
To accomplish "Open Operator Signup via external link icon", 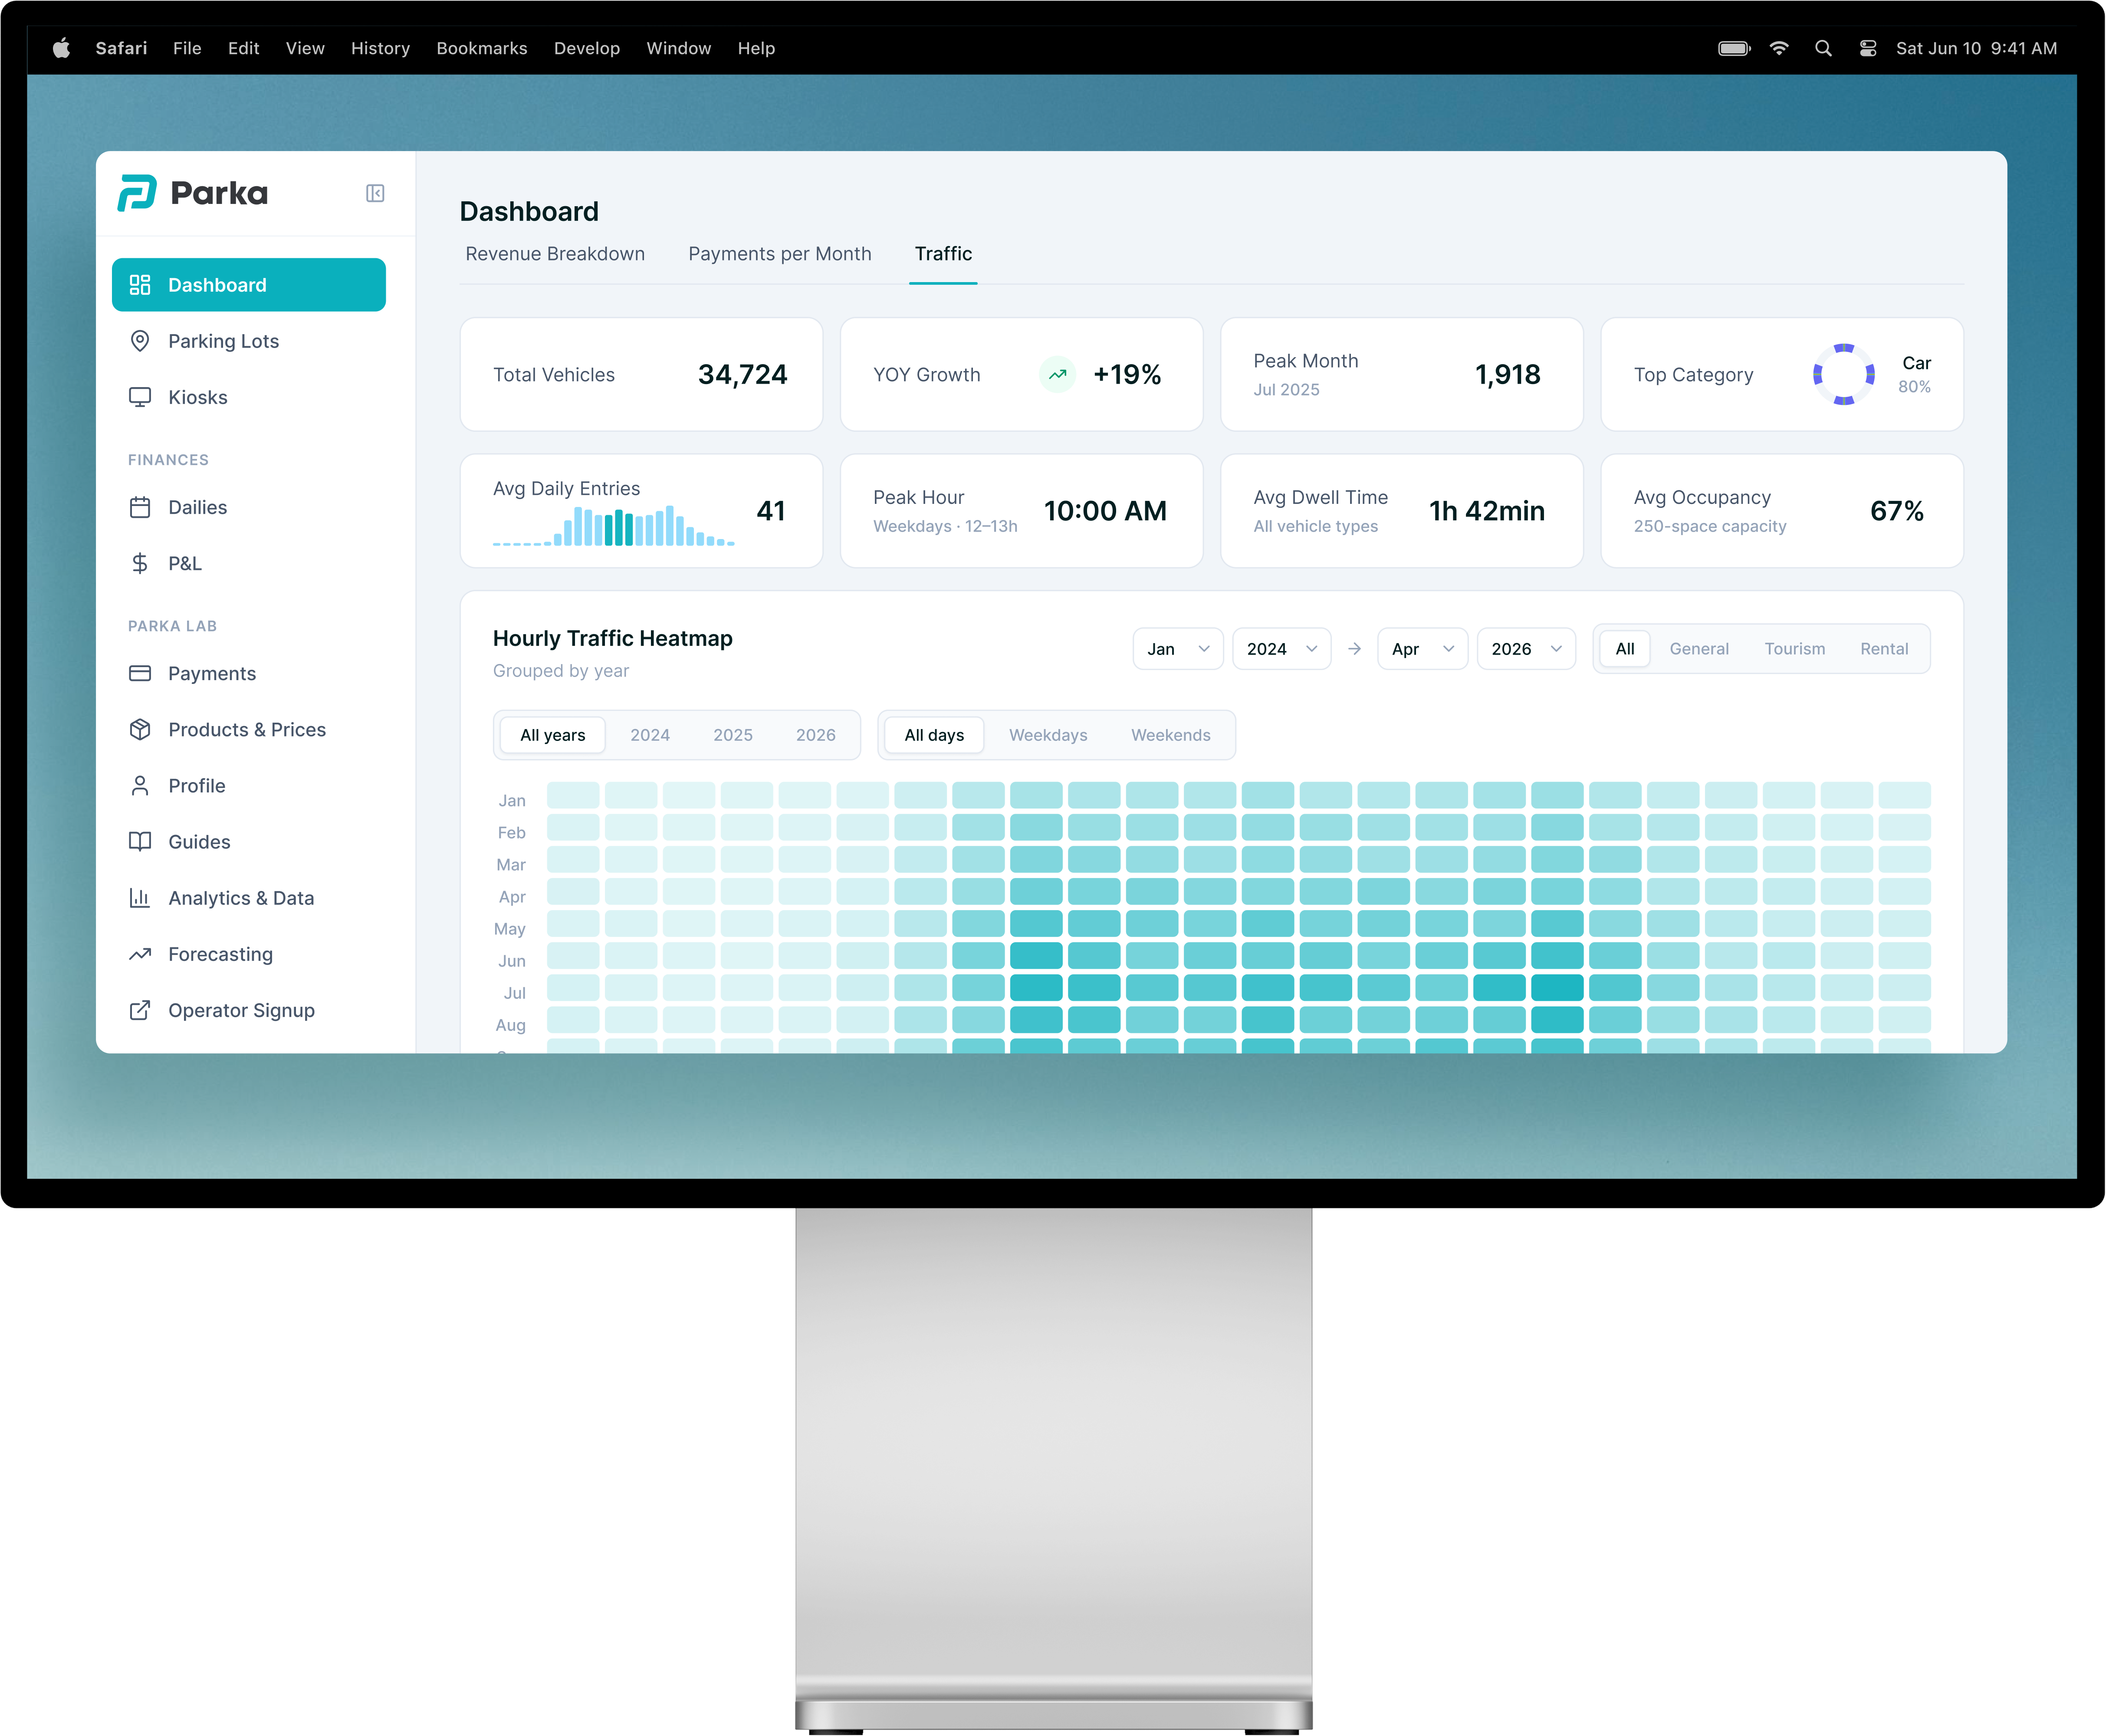I will 140,1010.
